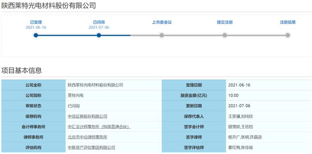
Task: Click the 项目基本信息 section heading
Action: (22, 70)
